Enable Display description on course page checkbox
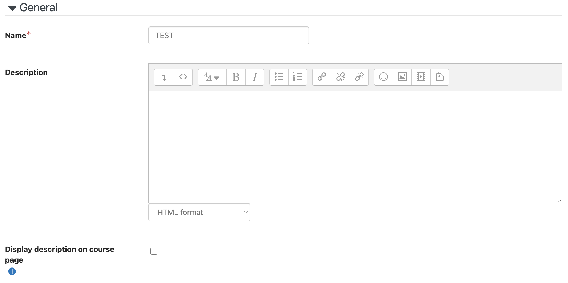 [x=154, y=251]
